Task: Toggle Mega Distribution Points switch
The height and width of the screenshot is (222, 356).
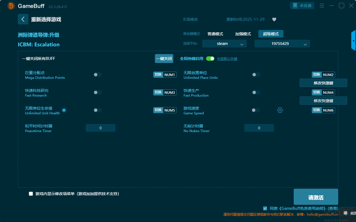Action: click(x=98, y=75)
